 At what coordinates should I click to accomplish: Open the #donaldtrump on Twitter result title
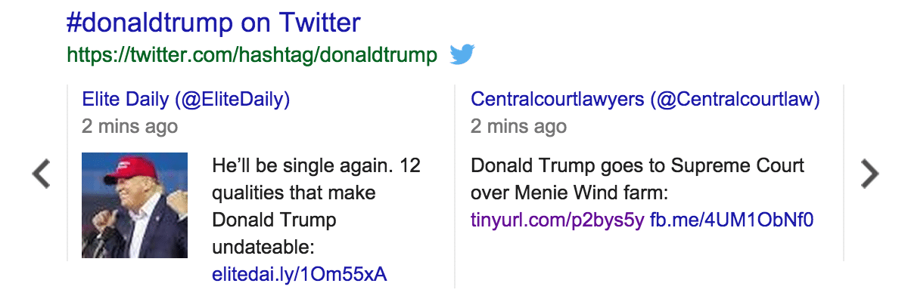point(213,23)
